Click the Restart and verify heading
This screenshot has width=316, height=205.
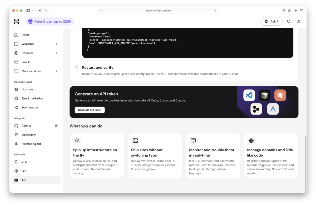click(98, 67)
